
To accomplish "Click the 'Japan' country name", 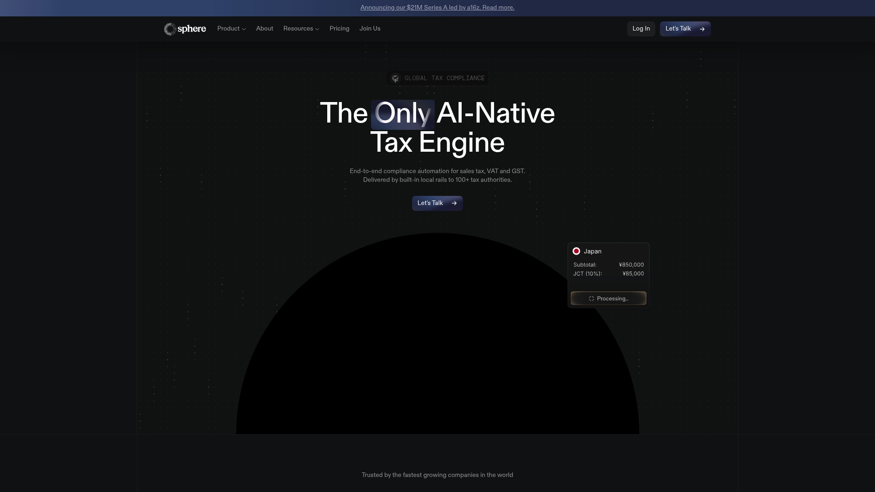I will 592,251.
